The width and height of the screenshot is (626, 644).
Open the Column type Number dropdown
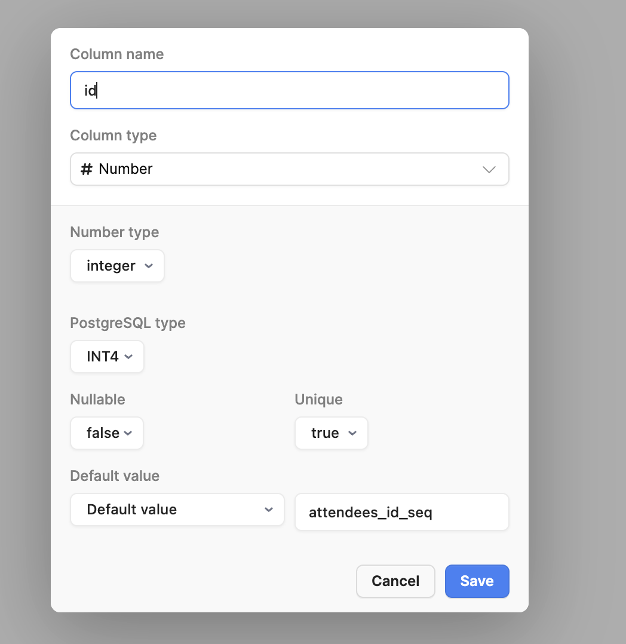290,169
